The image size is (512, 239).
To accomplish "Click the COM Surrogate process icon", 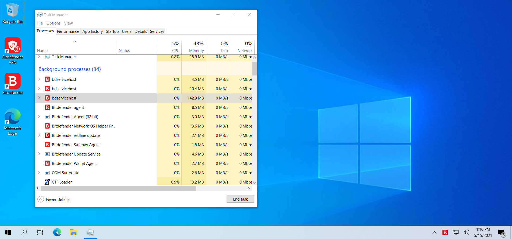I will tap(47, 173).
